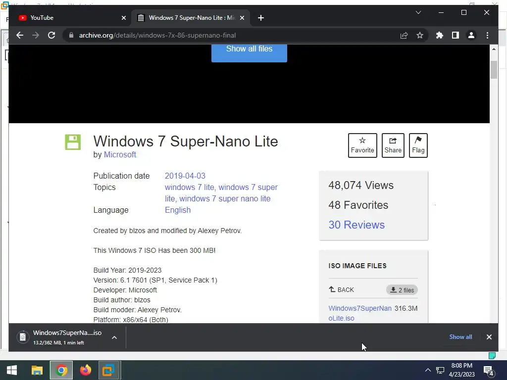This screenshot has height=380, width=507.
Task: Select the Build author: blzos line
Action: click(122, 300)
